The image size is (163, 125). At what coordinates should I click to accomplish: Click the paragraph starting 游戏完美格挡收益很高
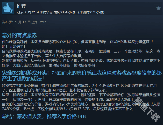(x=79, y=88)
